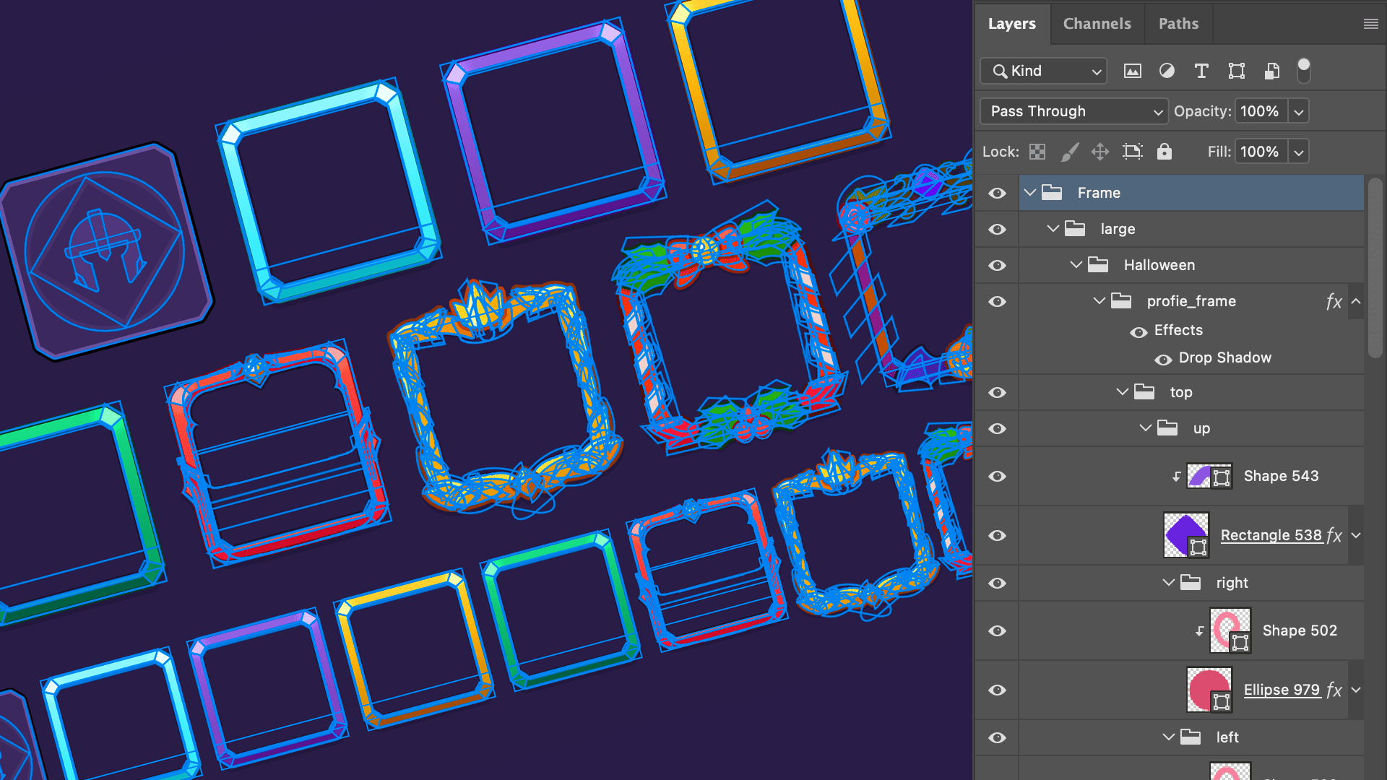Toggle Drop Shadow effect visibility
This screenshot has width=1387, height=780.
(x=1163, y=360)
